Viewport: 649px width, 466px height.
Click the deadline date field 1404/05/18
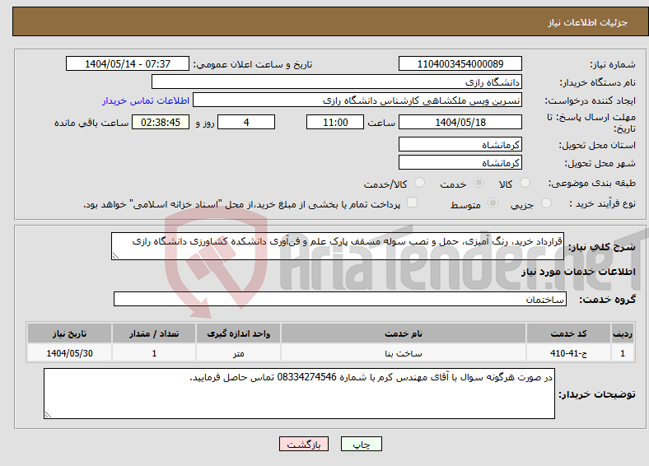pos(460,122)
